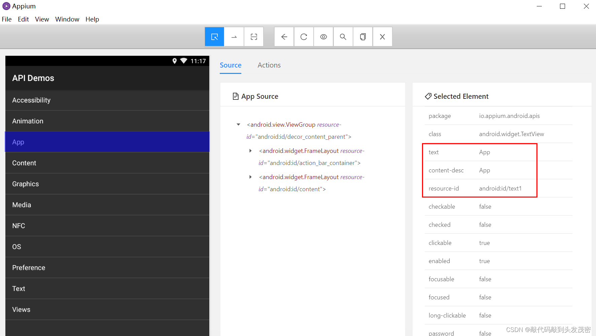The image size is (596, 336).
Task: Choose the Swipe By Coordinates tool
Action: (x=234, y=37)
